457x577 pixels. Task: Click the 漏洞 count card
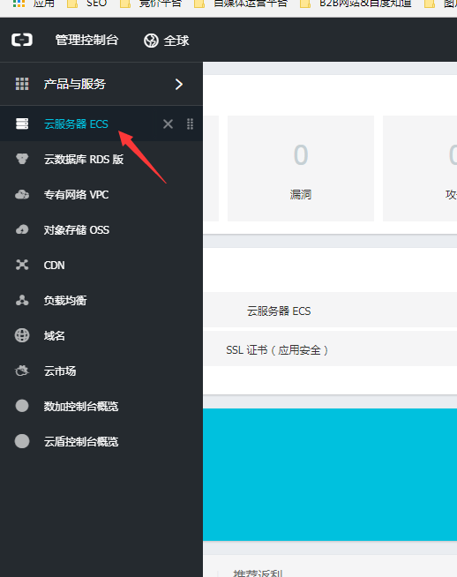point(301,169)
